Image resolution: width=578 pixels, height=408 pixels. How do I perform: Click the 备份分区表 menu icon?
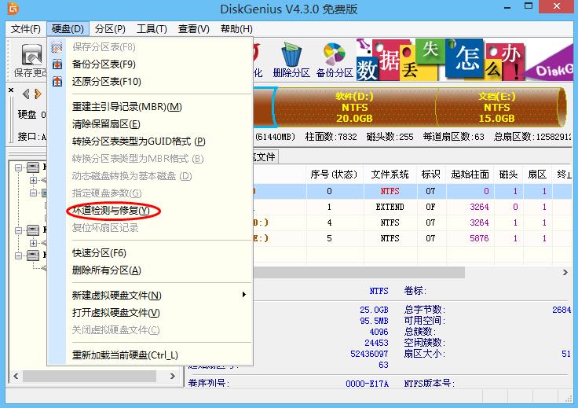[x=57, y=64]
